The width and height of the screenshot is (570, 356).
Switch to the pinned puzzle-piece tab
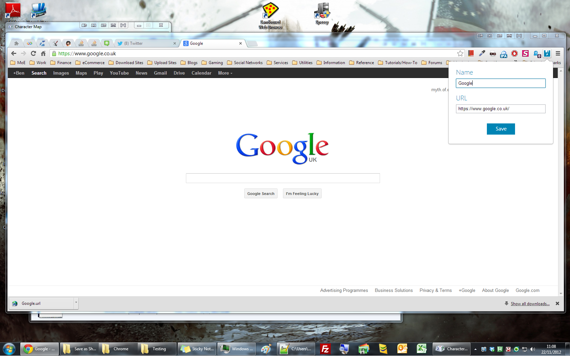coord(16,43)
